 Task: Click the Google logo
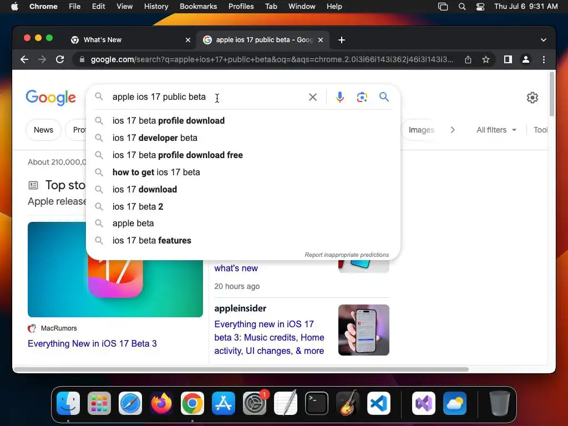pyautogui.click(x=50, y=98)
